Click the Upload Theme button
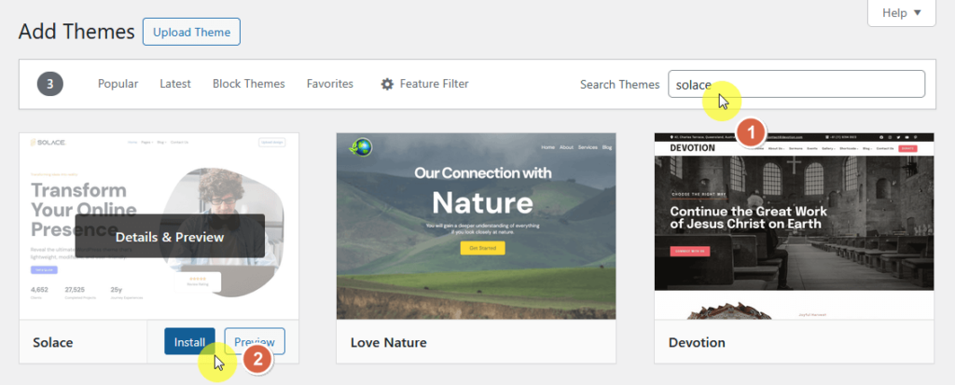 (x=191, y=32)
